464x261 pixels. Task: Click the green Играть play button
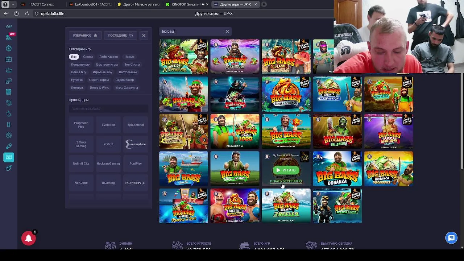coord(286,170)
